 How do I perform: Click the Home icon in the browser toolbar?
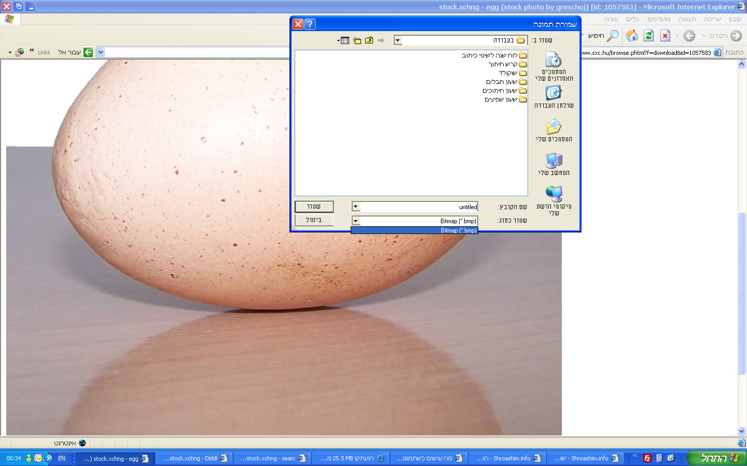[x=631, y=36]
